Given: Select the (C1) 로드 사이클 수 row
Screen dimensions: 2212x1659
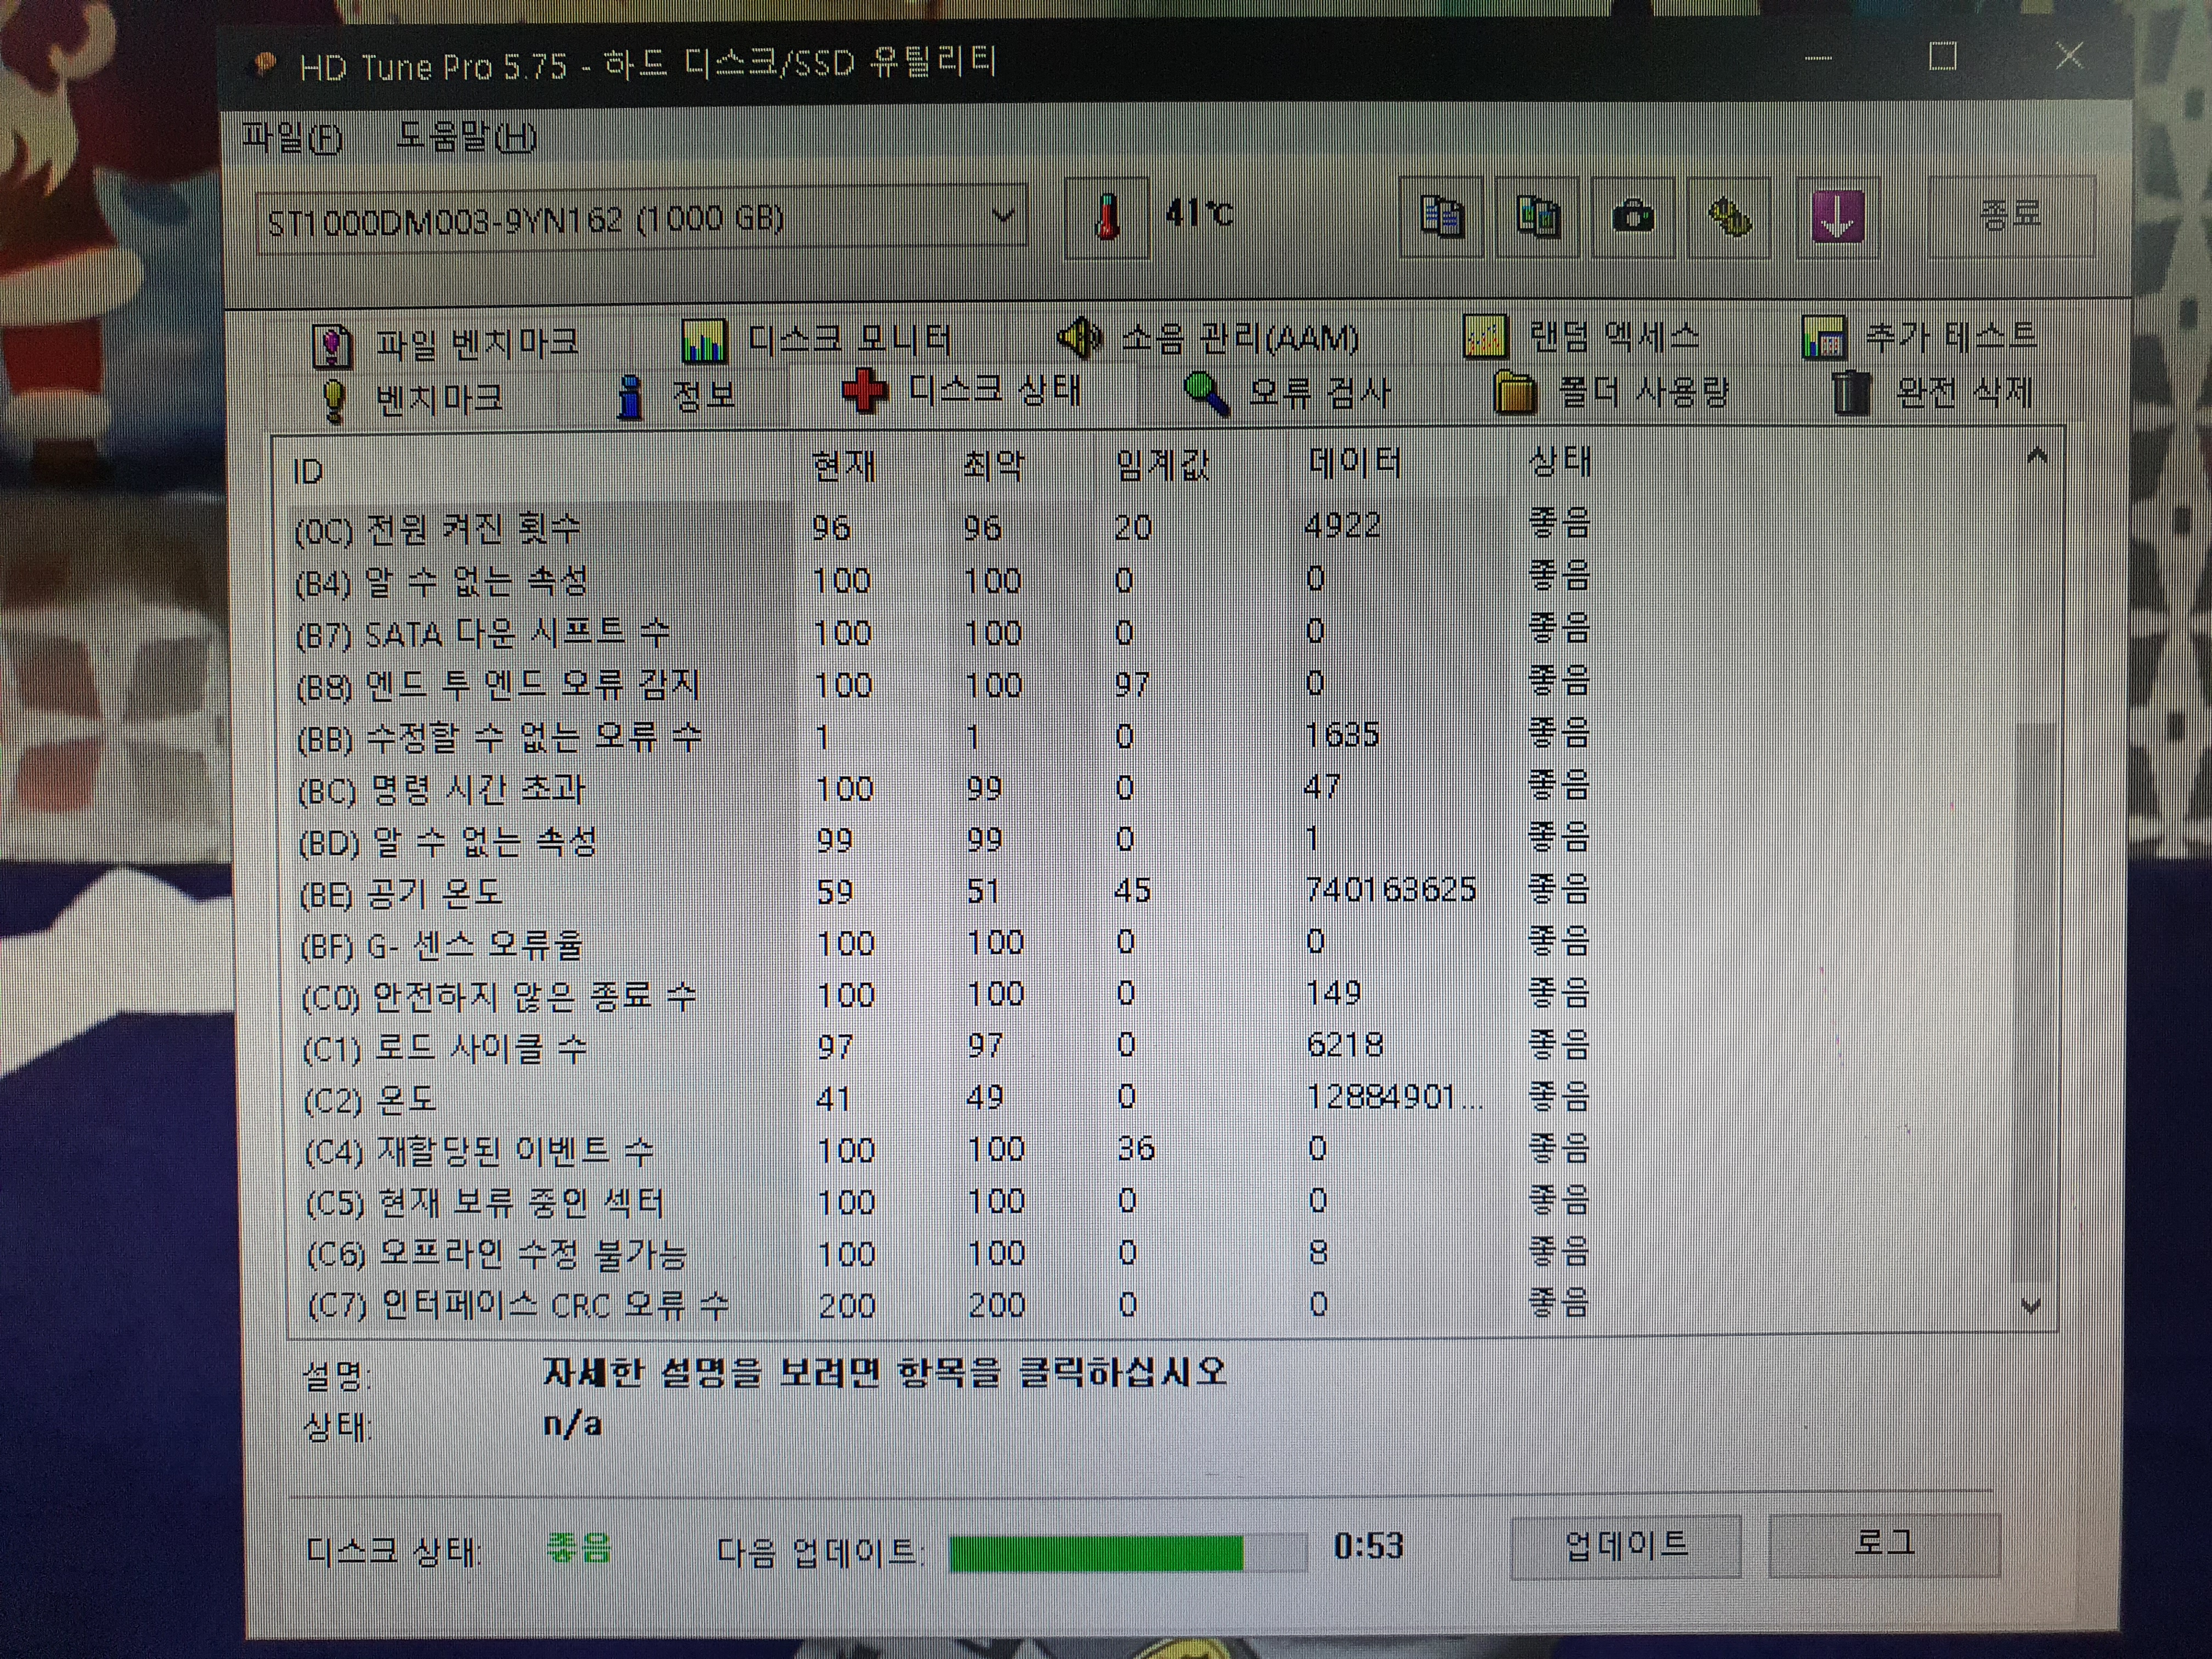Looking at the screenshot, I should click(x=1150, y=1047).
